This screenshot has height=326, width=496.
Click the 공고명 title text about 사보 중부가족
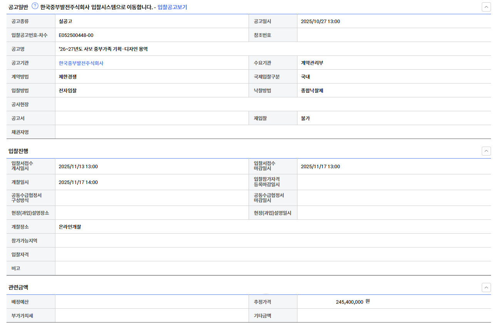click(103, 49)
